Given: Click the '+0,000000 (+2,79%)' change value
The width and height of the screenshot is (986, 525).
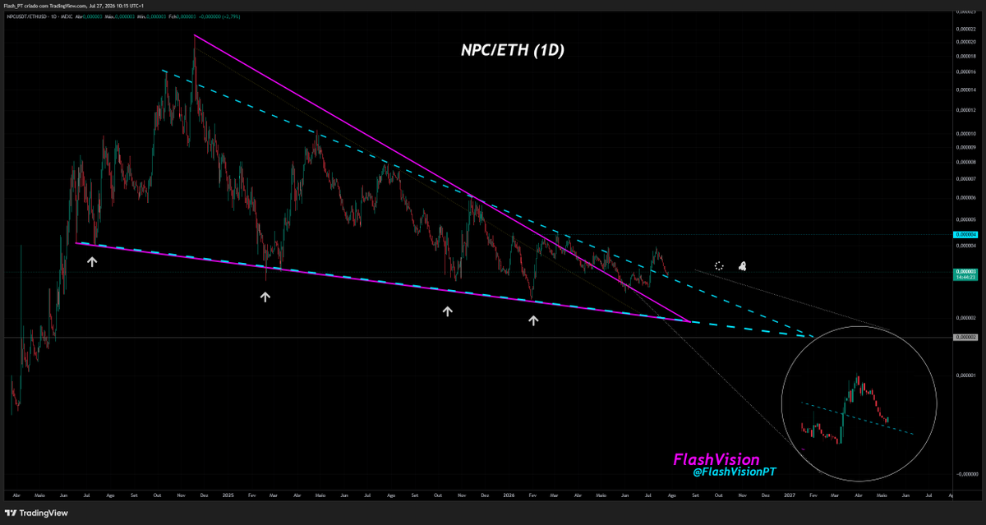Looking at the screenshot, I should (x=219, y=16).
